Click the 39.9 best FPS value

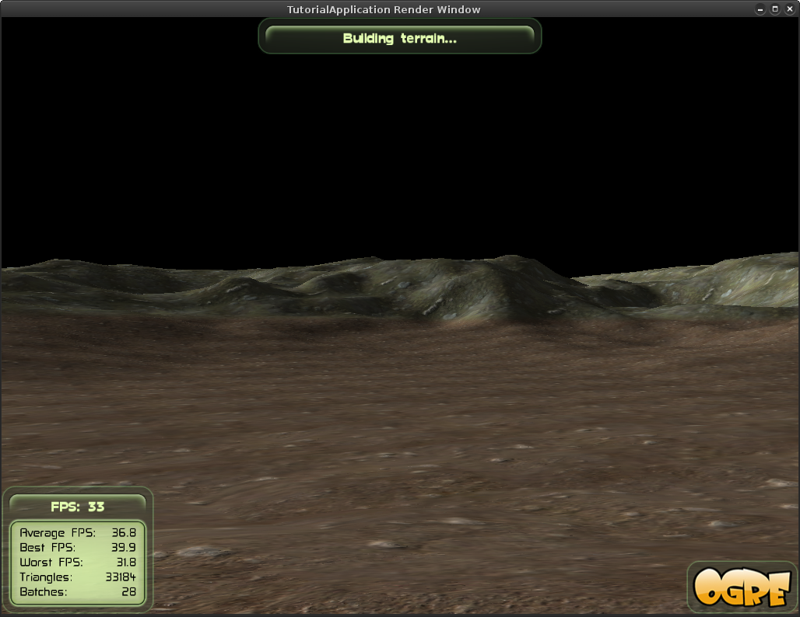tap(124, 547)
